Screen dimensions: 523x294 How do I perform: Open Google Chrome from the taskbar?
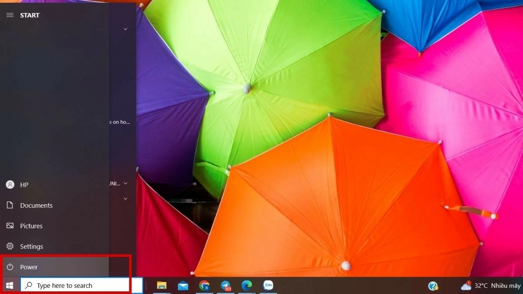[x=204, y=286]
